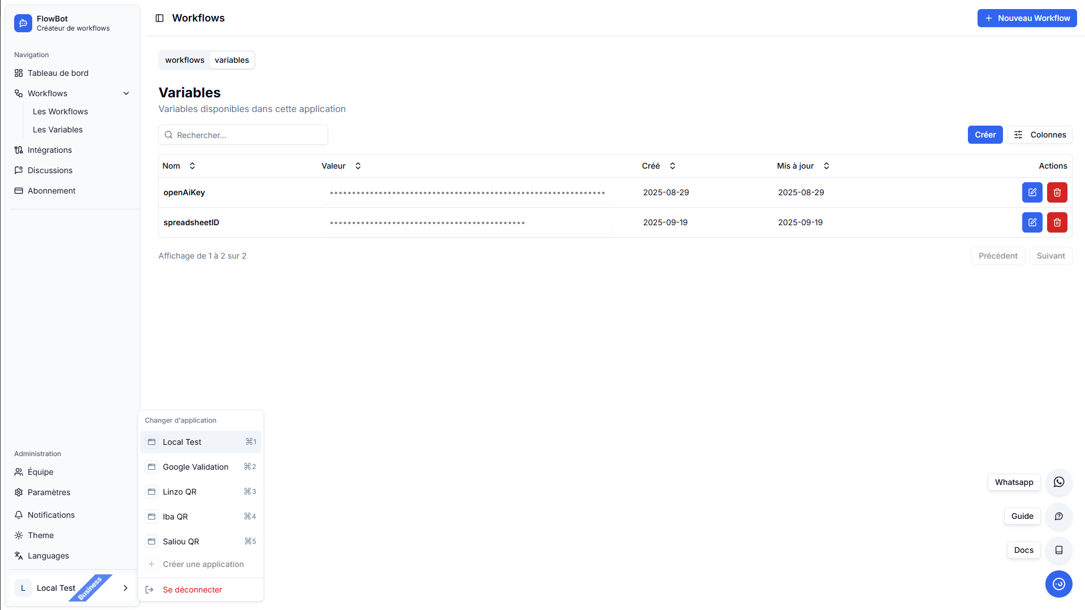1085x610 pixels.
Task: Edit the openAiKey variable
Action: pos(1032,192)
